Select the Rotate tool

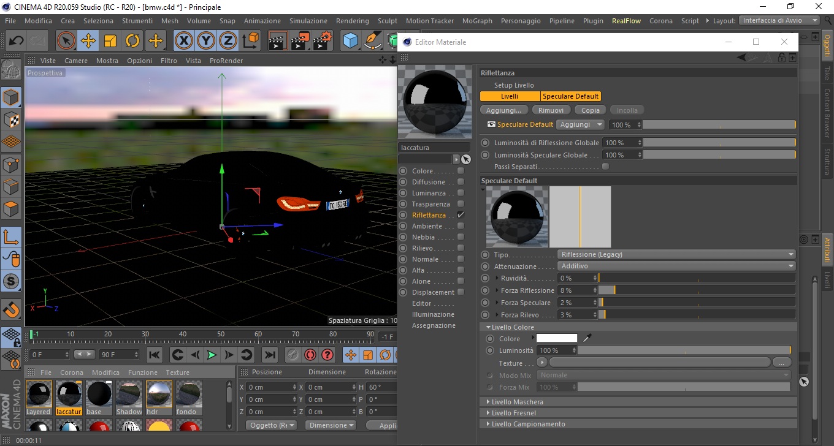tap(132, 41)
